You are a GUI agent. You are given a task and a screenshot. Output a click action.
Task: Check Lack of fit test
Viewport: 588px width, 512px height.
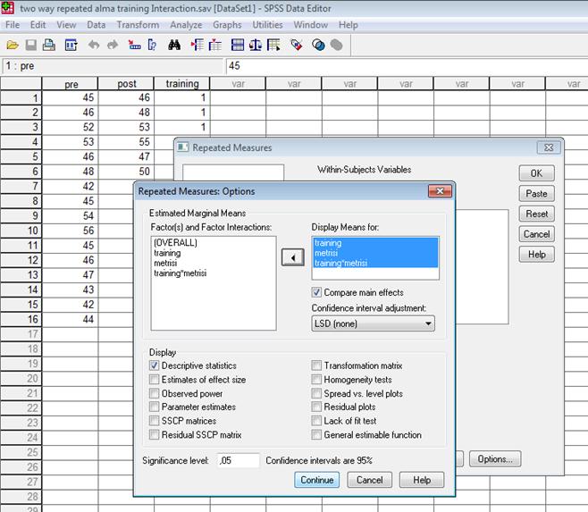tap(316, 421)
